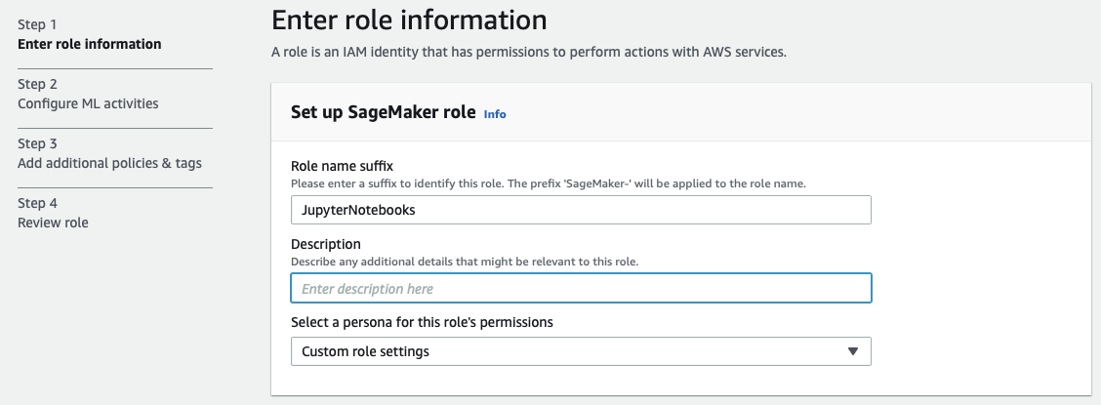Image resolution: width=1101 pixels, height=405 pixels.
Task: Click the 'Step 1' label in the wizard sidebar
Action: 37,24
